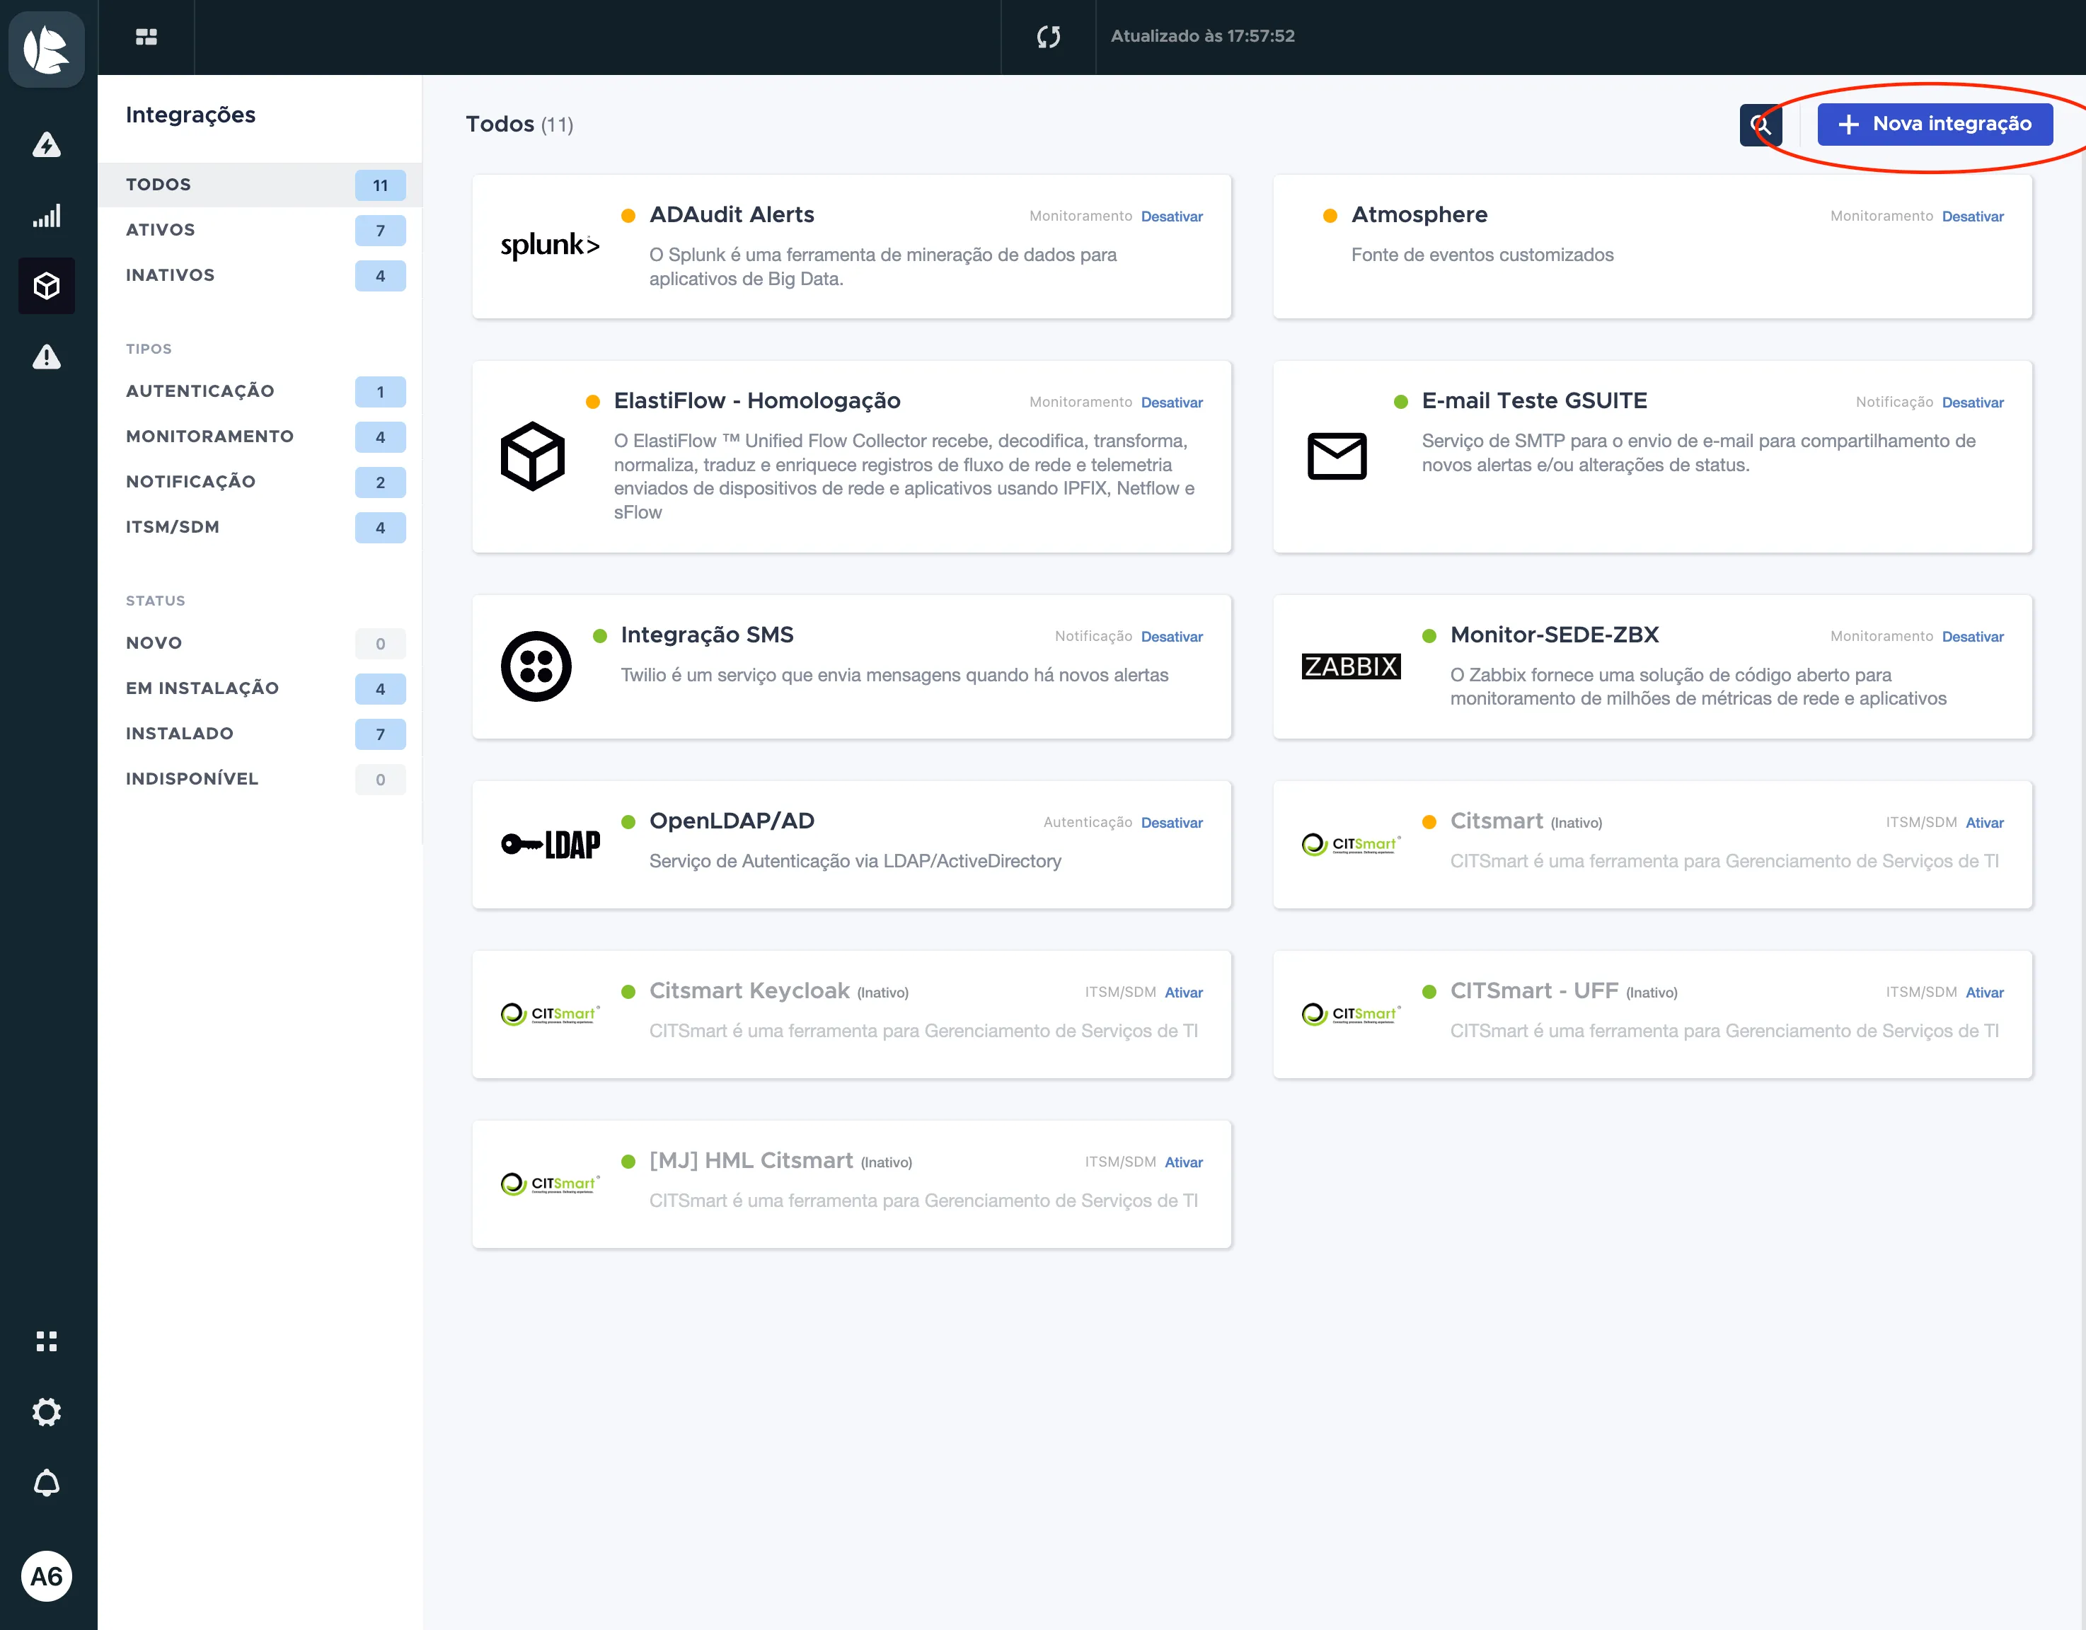
Task: Open the search magnifier button
Action: click(x=1759, y=124)
